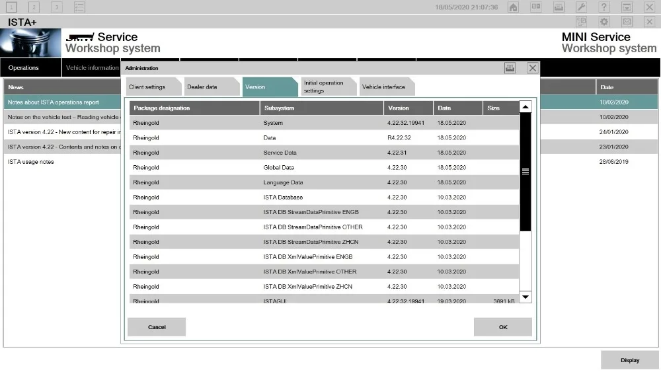Select the Language Data row
This screenshot has height=372, width=661.
(x=324, y=182)
